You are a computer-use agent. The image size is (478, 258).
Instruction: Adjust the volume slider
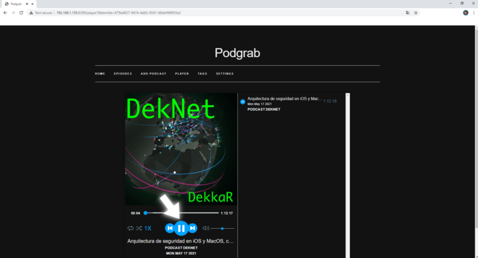coord(223,229)
